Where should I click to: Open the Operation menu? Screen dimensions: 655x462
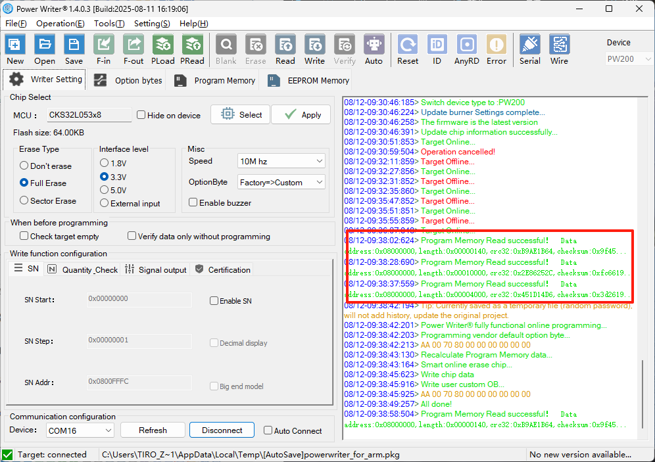tap(60, 24)
